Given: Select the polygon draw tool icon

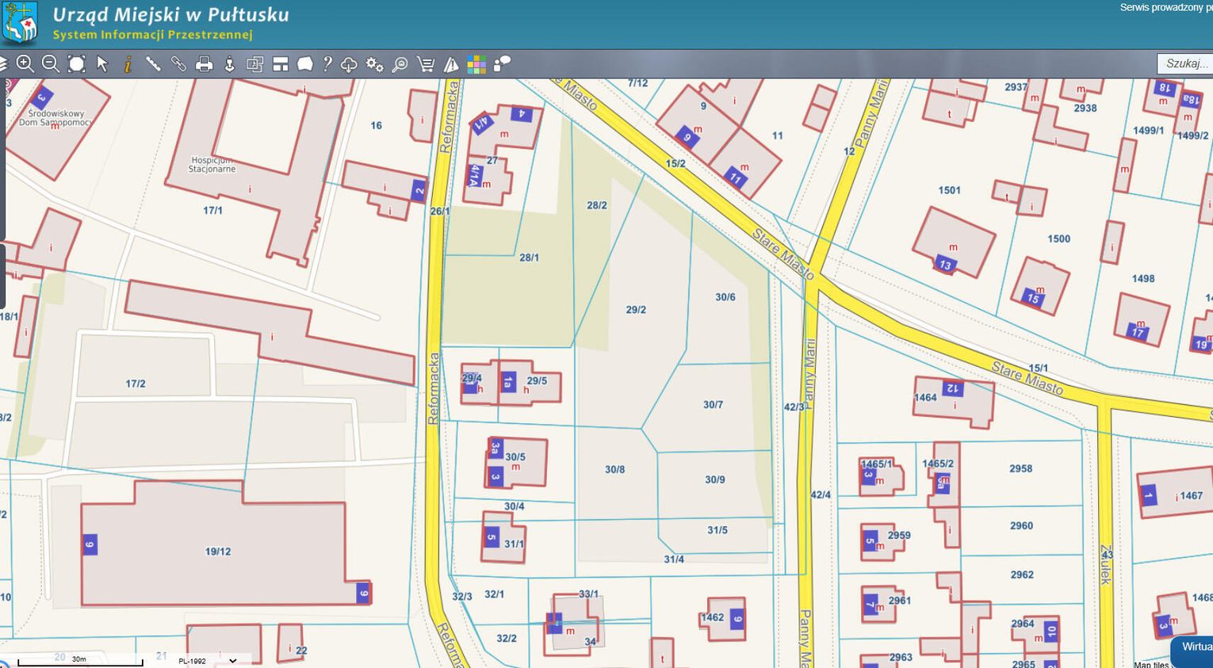Looking at the screenshot, I should coord(305,64).
